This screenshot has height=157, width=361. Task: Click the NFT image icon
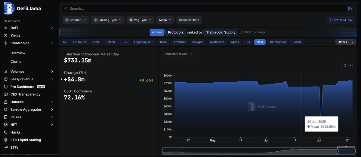point(6,125)
